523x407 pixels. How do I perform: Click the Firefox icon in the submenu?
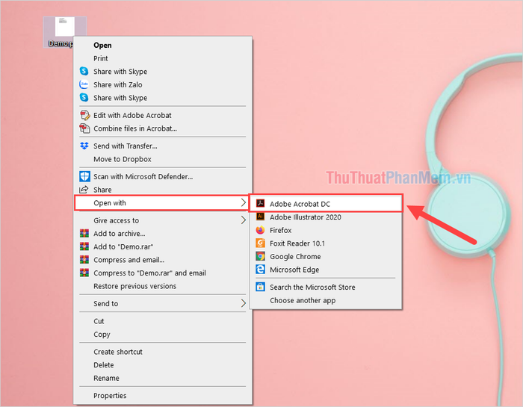260,230
